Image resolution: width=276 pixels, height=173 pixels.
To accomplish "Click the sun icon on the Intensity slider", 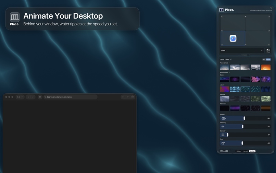I will (223, 127).
